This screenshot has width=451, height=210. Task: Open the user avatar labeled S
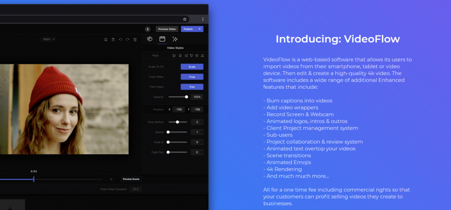click(148, 29)
